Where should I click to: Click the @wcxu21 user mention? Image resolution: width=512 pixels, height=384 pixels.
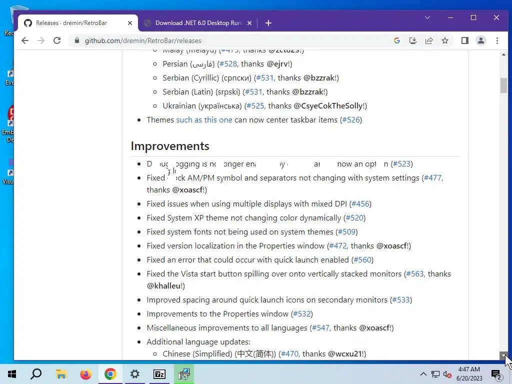click(x=345, y=354)
